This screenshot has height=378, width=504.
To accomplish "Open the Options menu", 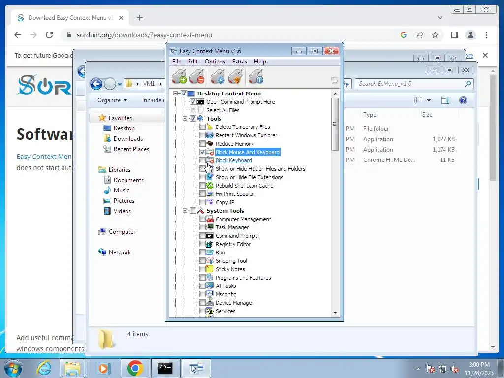I will pos(215,62).
